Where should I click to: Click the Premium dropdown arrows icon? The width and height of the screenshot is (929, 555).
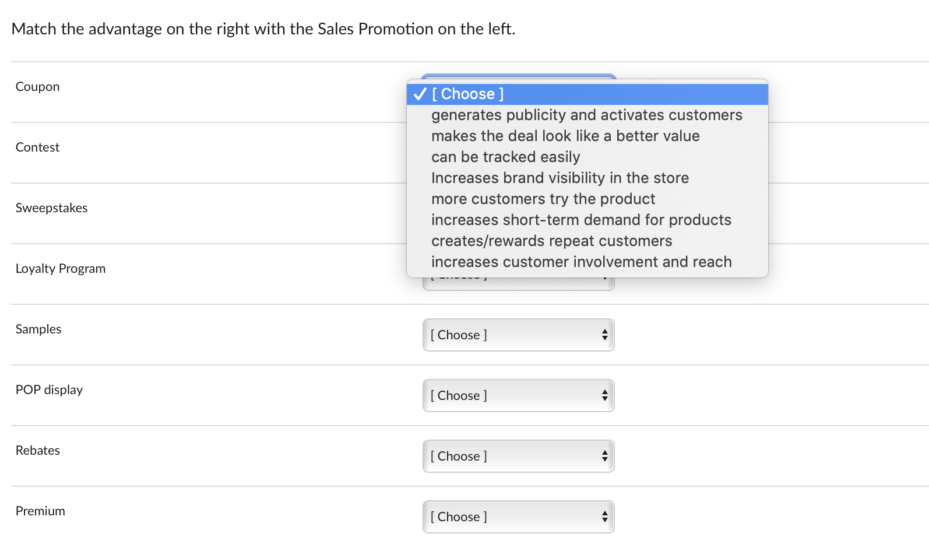[605, 517]
